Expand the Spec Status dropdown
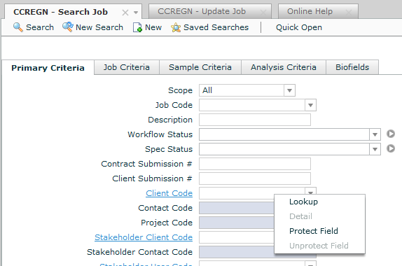 pyautogui.click(x=375, y=149)
